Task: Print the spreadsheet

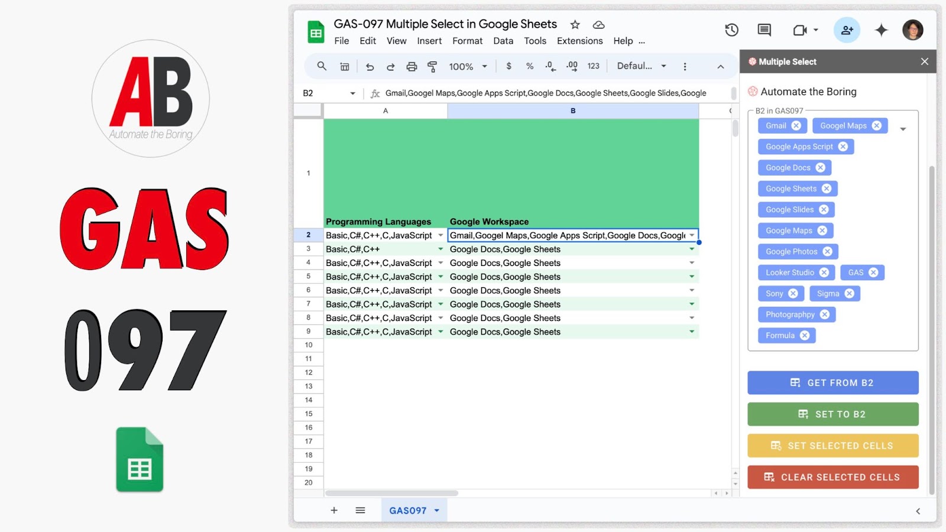Action: [x=412, y=67]
